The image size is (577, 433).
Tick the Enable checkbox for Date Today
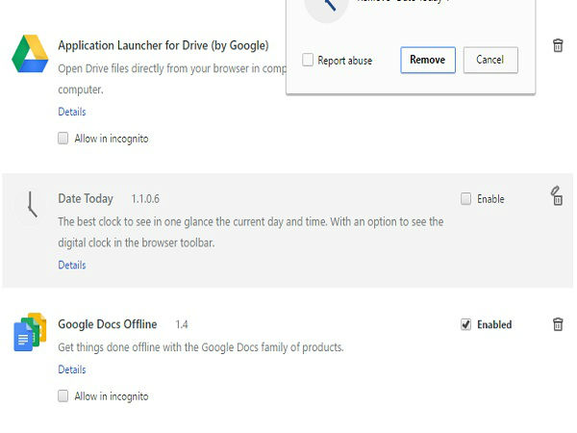pos(466,199)
